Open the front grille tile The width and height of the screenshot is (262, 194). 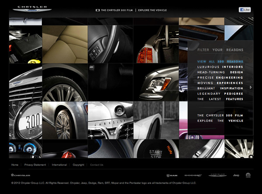[x=26, y=82]
